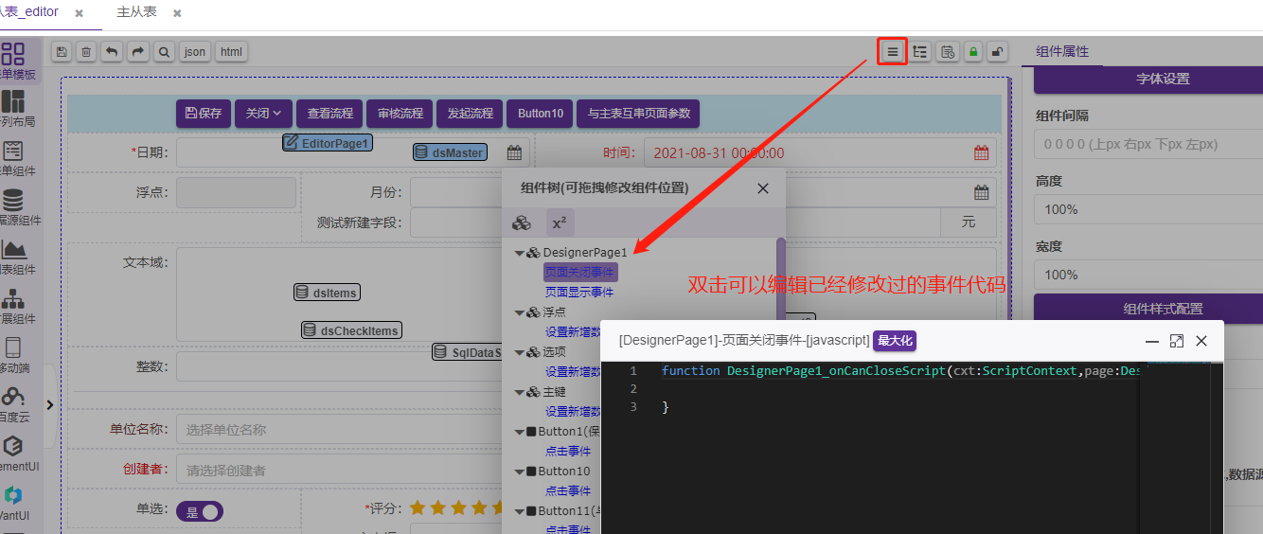The image size is (1263, 534).
Task: Switch to the 主从表 tab
Action: [137, 13]
